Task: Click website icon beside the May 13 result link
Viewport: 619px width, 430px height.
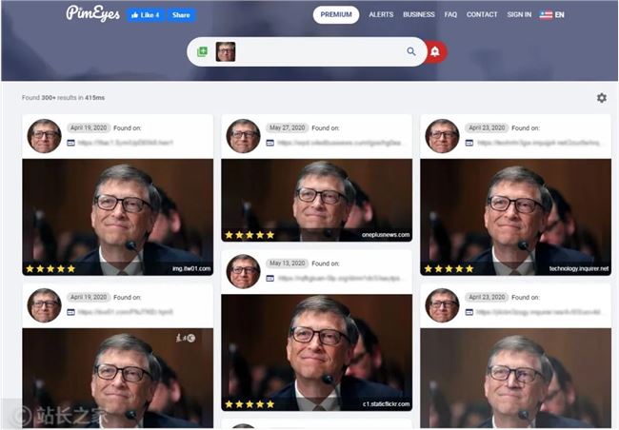Action: pyautogui.click(x=270, y=279)
